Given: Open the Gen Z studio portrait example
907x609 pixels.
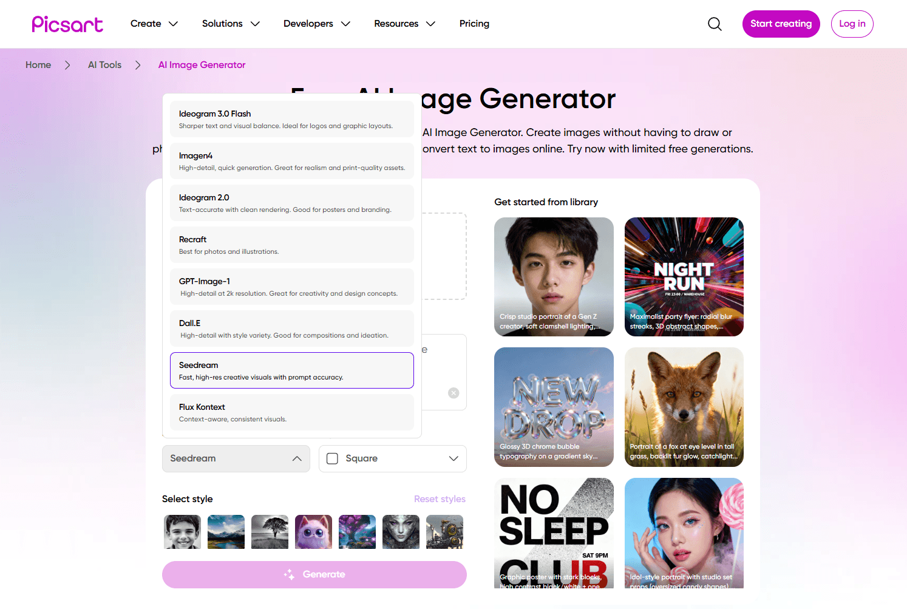Looking at the screenshot, I should pyautogui.click(x=554, y=277).
